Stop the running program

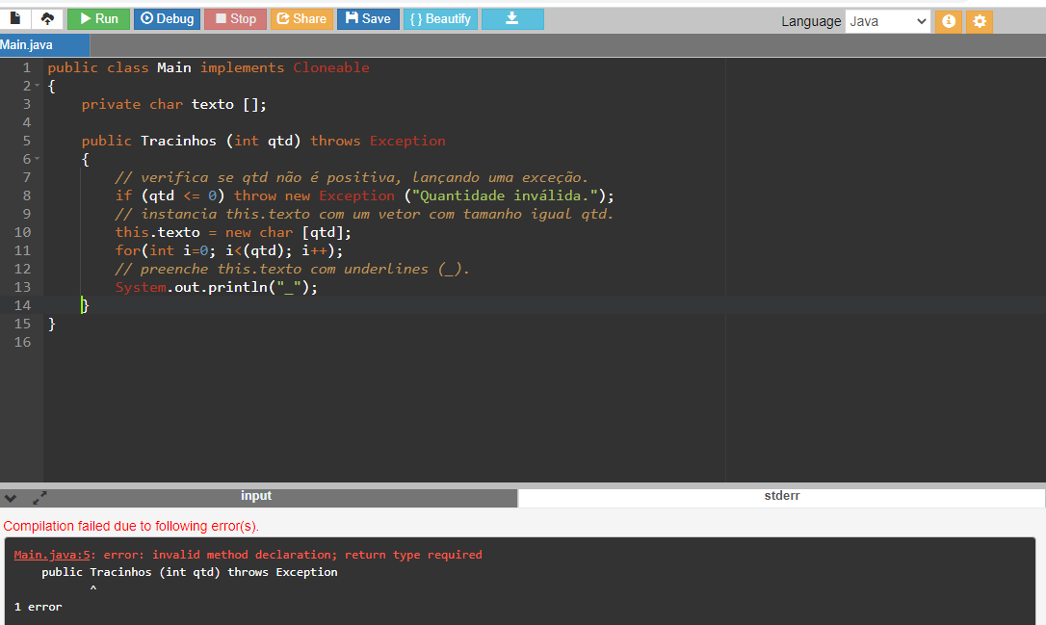click(x=235, y=18)
